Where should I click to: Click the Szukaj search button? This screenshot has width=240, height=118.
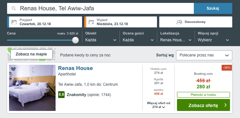[x=213, y=8]
